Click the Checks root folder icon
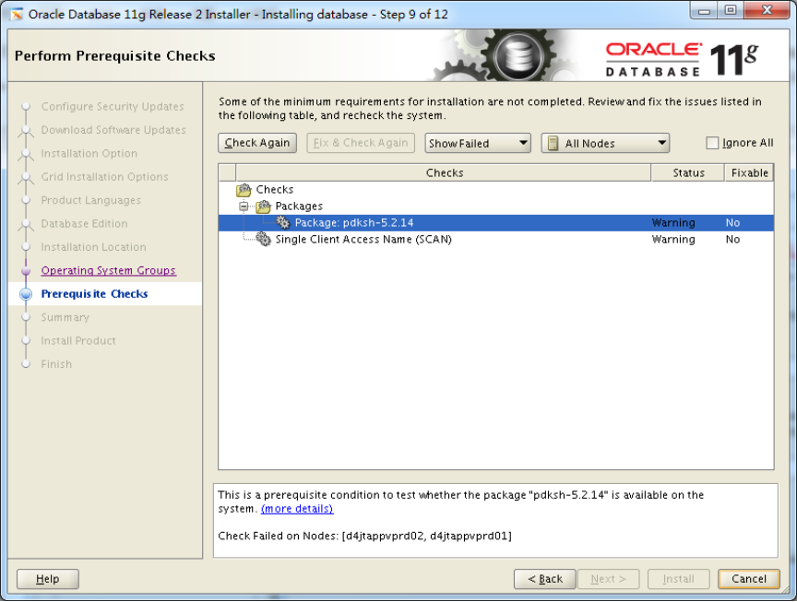Image resolution: width=797 pixels, height=602 pixels. click(244, 190)
